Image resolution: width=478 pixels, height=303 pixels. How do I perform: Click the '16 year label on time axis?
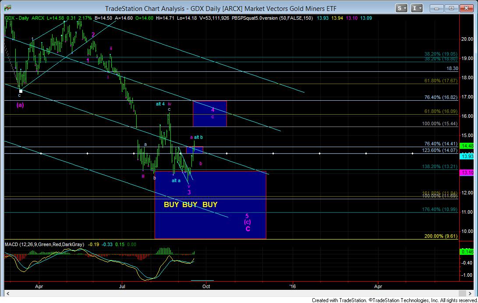pos(292,286)
